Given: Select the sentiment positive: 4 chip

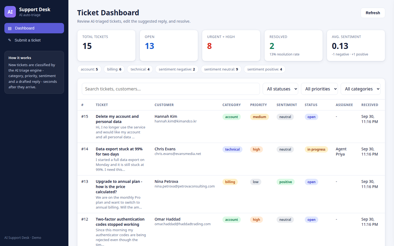Looking at the screenshot, I should coord(265,69).
